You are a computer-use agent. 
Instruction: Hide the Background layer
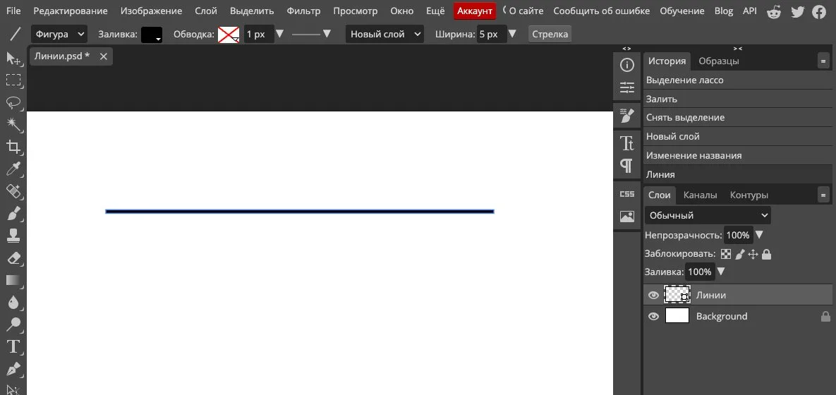tap(653, 316)
